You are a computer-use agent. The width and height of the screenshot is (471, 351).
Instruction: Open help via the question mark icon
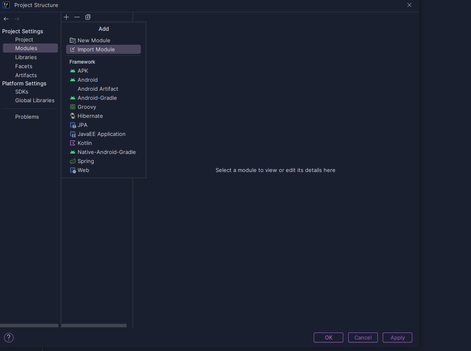click(9, 337)
